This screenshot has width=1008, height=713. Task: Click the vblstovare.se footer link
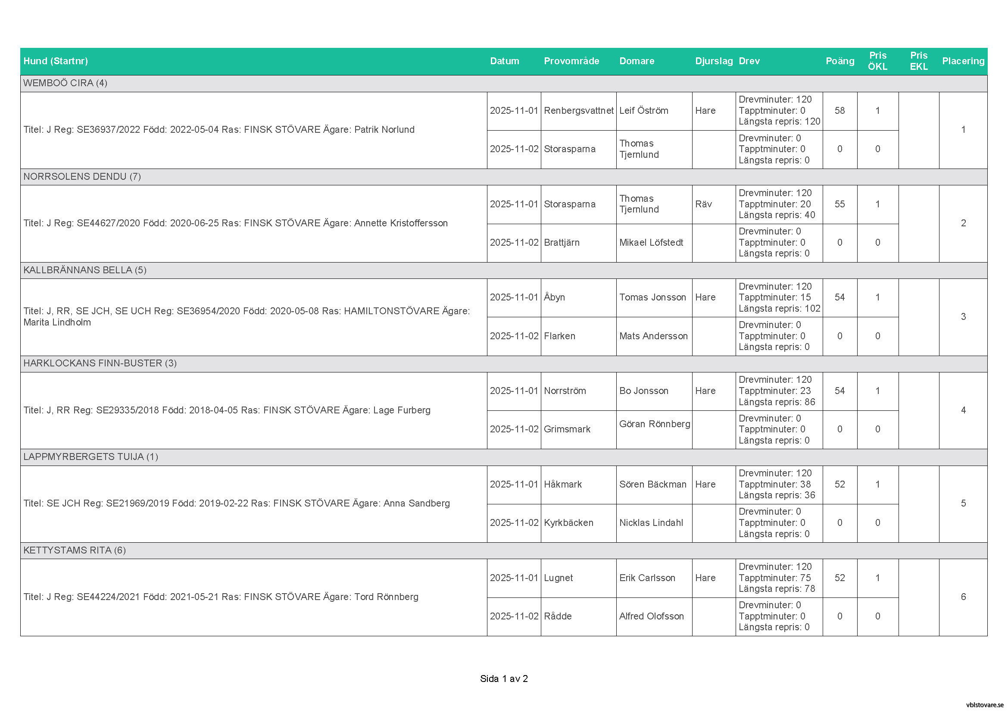point(984,705)
